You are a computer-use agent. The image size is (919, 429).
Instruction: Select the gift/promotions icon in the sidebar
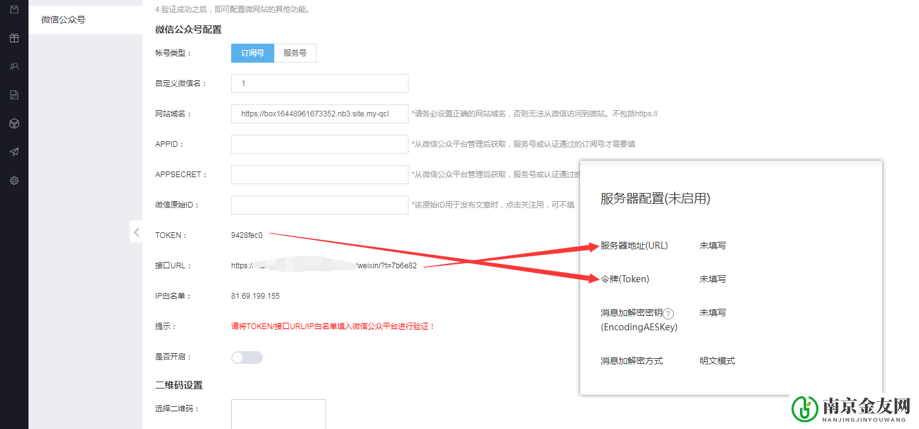tap(14, 38)
